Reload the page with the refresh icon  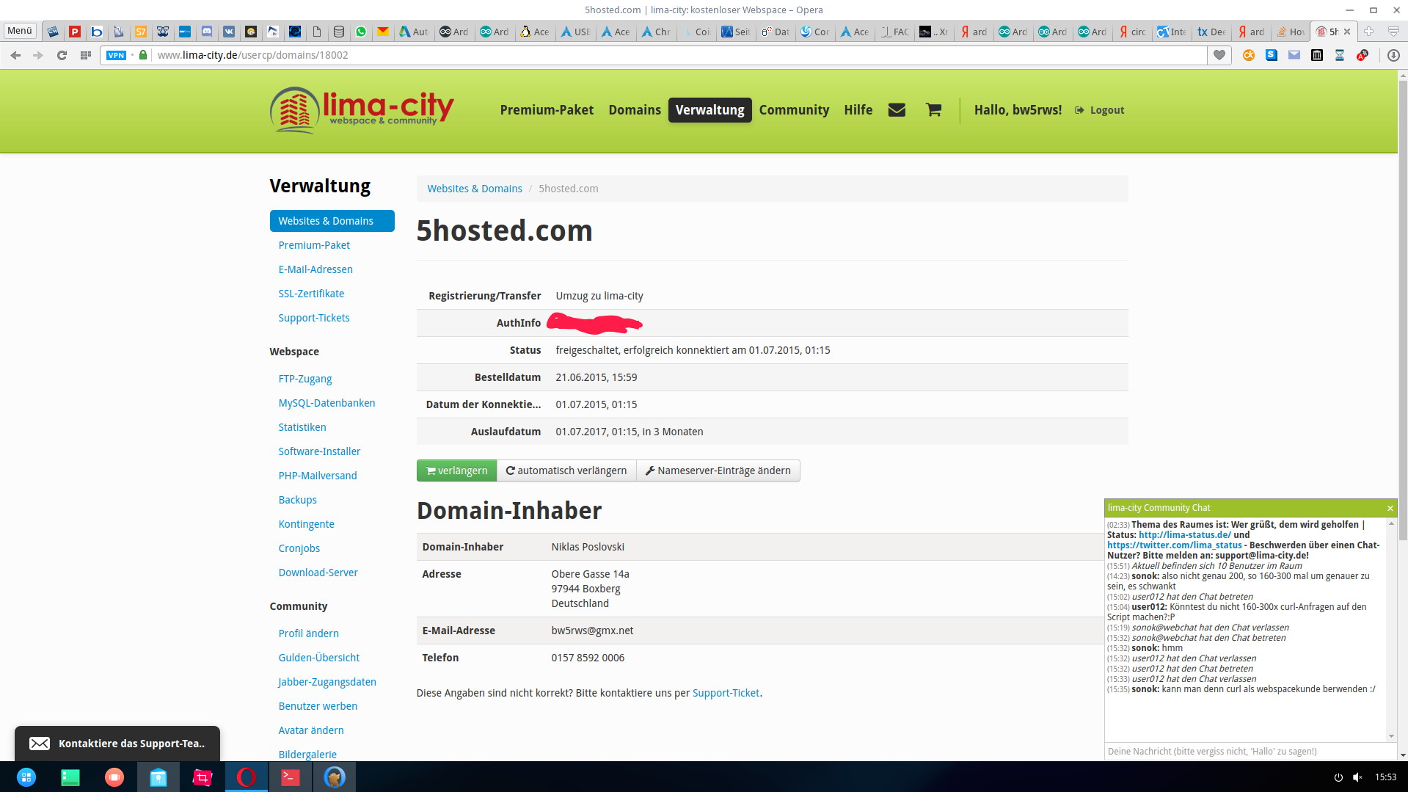click(62, 55)
